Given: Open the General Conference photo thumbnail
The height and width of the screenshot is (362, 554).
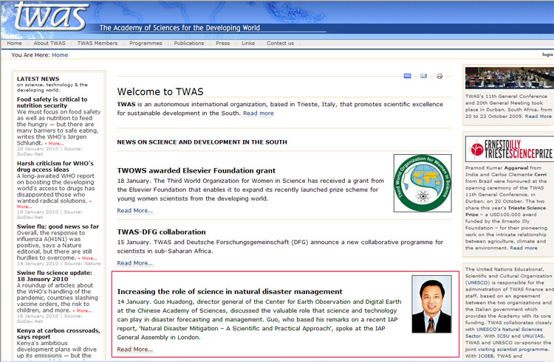Looking at the screenshot, I should point(510,77).
